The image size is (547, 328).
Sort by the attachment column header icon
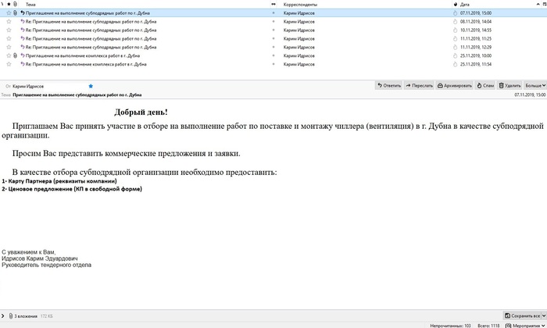click(x=15, y=4)
